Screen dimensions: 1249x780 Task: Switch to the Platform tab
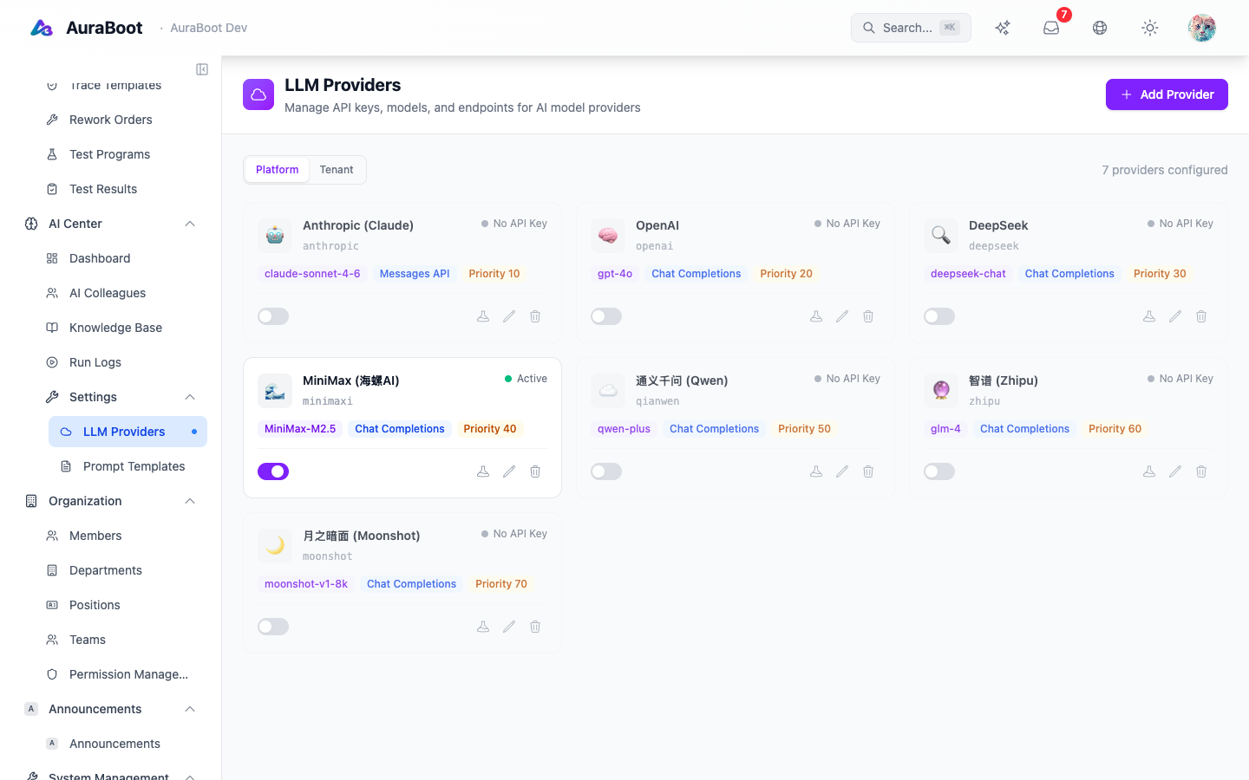[277, 170]
